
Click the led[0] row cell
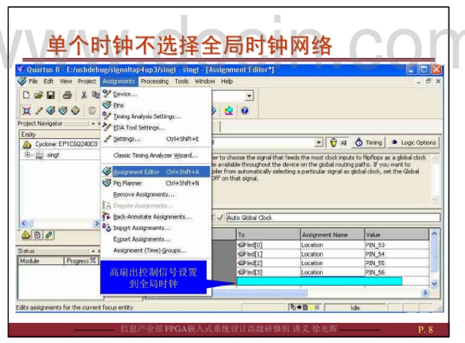point(268,245)
